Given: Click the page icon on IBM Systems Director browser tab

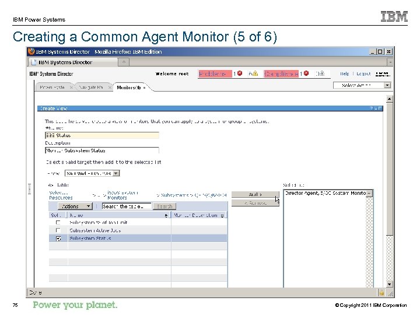Looking at the screenshot, I should 34,62.
